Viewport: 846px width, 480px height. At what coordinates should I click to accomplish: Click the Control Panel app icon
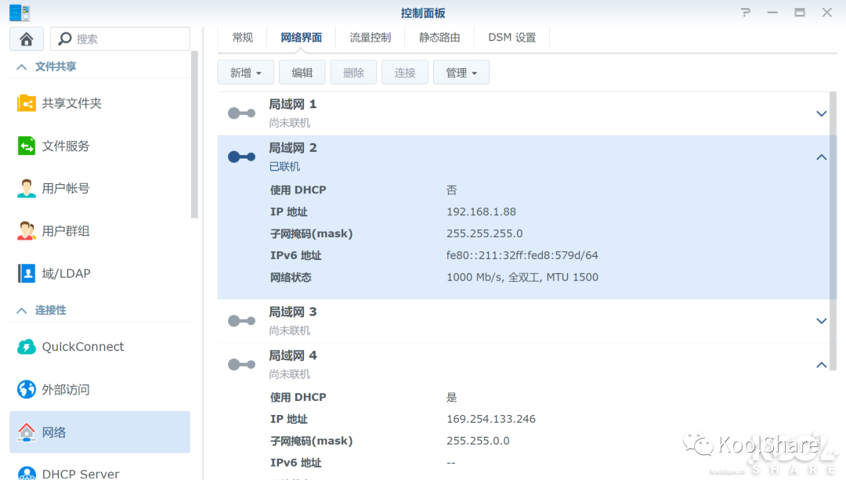pos(20,13)
